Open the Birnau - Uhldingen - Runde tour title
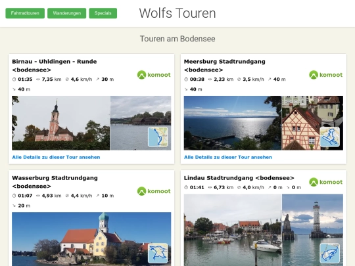Image resolution: width=355 pixels, height=266 pixels. tap(55, 66)
